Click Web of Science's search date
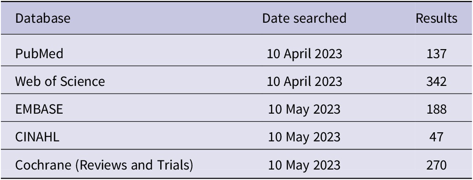 point(305,82)
